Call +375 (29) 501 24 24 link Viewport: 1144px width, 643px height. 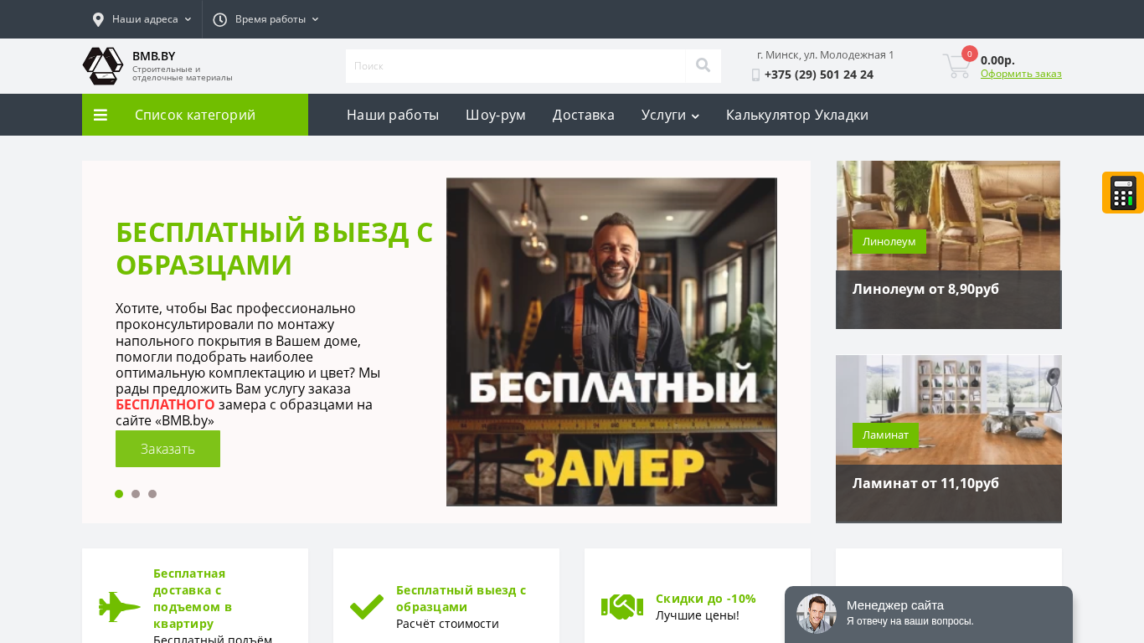click(819, 75)
